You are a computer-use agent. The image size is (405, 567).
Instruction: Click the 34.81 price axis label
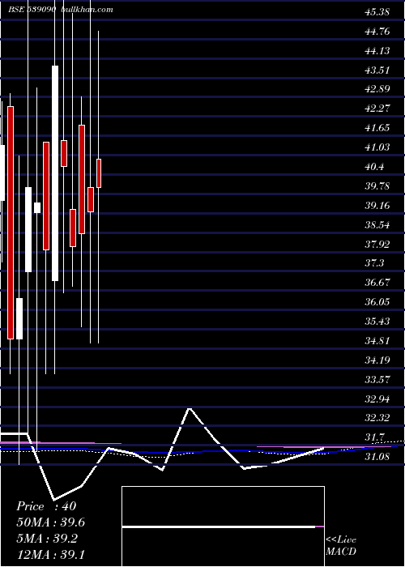coord(377,341)
